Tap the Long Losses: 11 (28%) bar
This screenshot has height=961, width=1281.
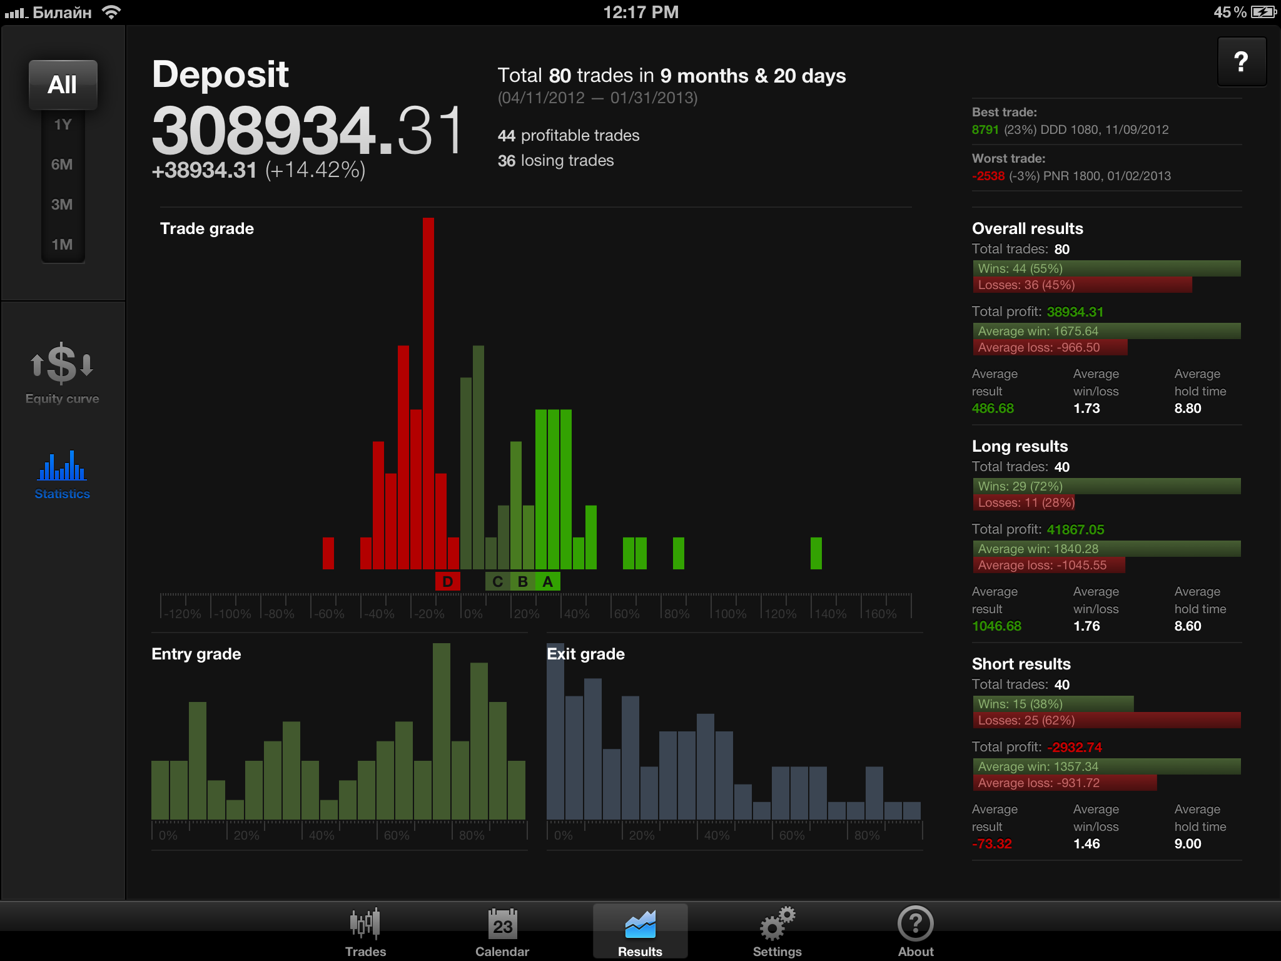(1024, 502)
